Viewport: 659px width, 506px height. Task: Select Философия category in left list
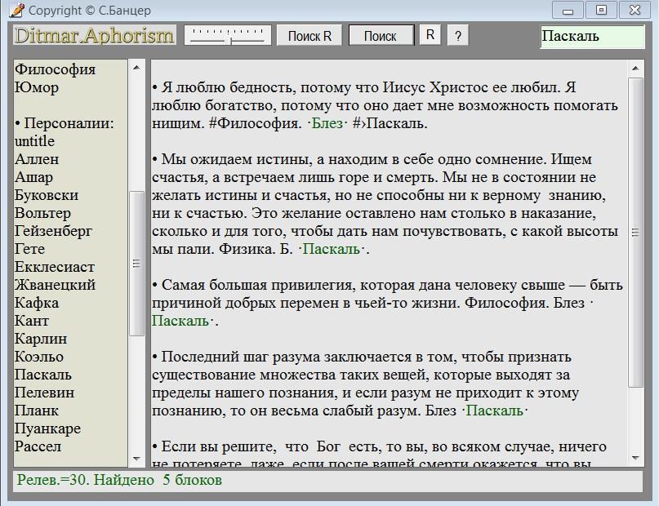(55, 69)
